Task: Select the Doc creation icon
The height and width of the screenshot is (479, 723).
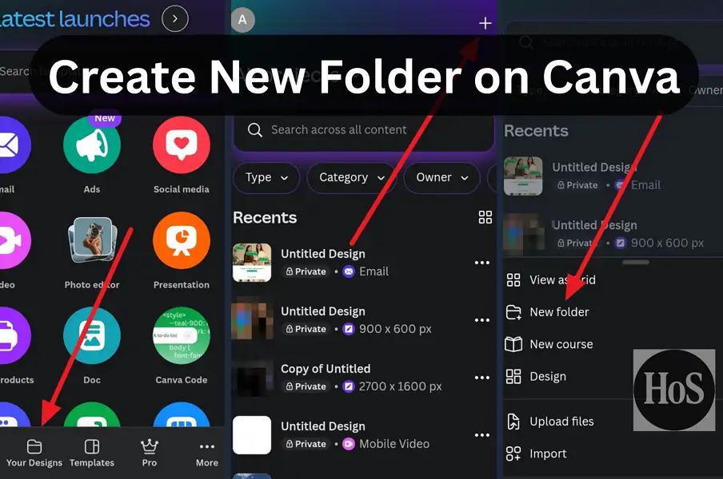Action: [x=92, y=336]
